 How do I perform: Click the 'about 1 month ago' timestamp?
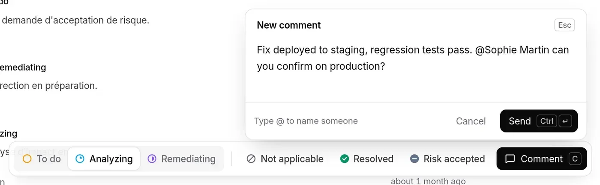pos(428,181)
